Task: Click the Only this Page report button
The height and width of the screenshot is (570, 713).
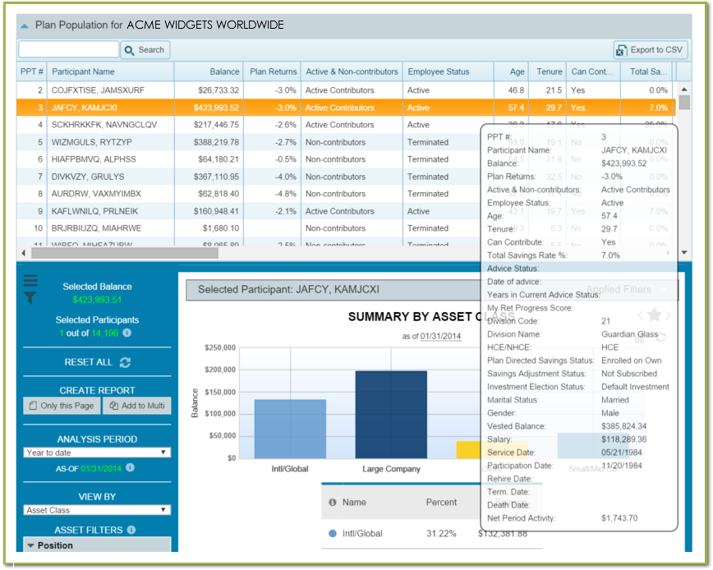Action: 60,405
